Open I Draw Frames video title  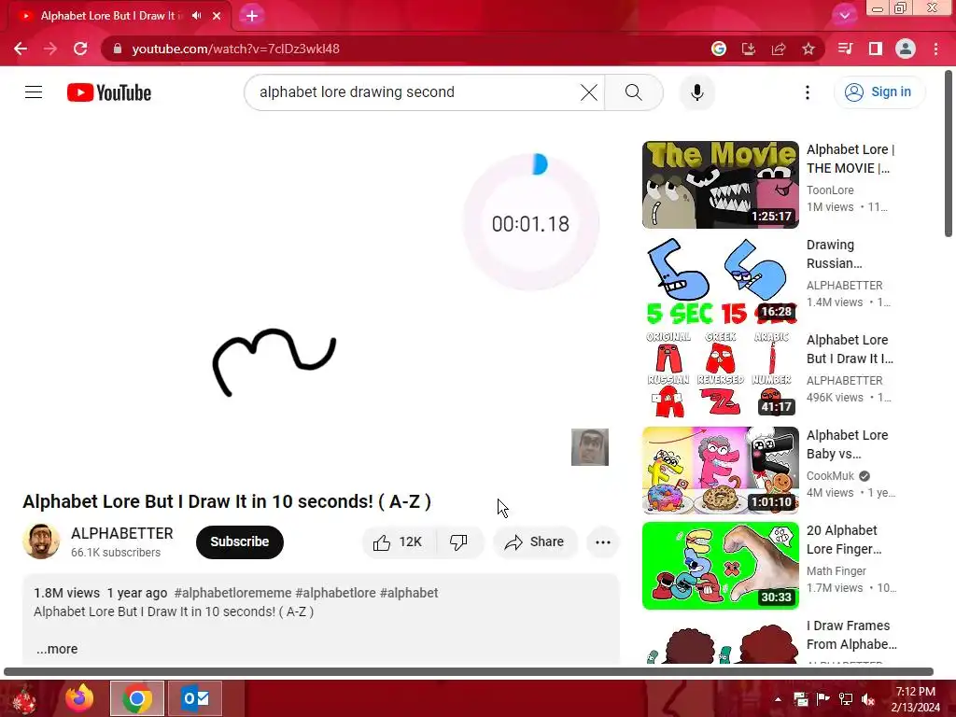[851, 635]
